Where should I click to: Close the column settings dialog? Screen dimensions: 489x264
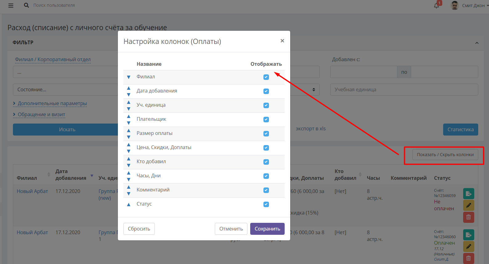pos(282,41)
